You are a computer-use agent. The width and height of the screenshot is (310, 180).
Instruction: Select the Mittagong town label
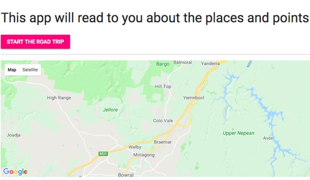144,155
